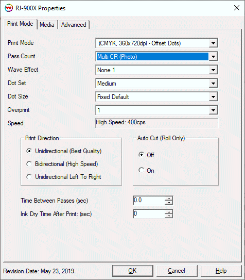Increase Ink Dry Time with up arrow
Image resolution: width=245 pixels, height=280 pixels.
pos(168,212)
